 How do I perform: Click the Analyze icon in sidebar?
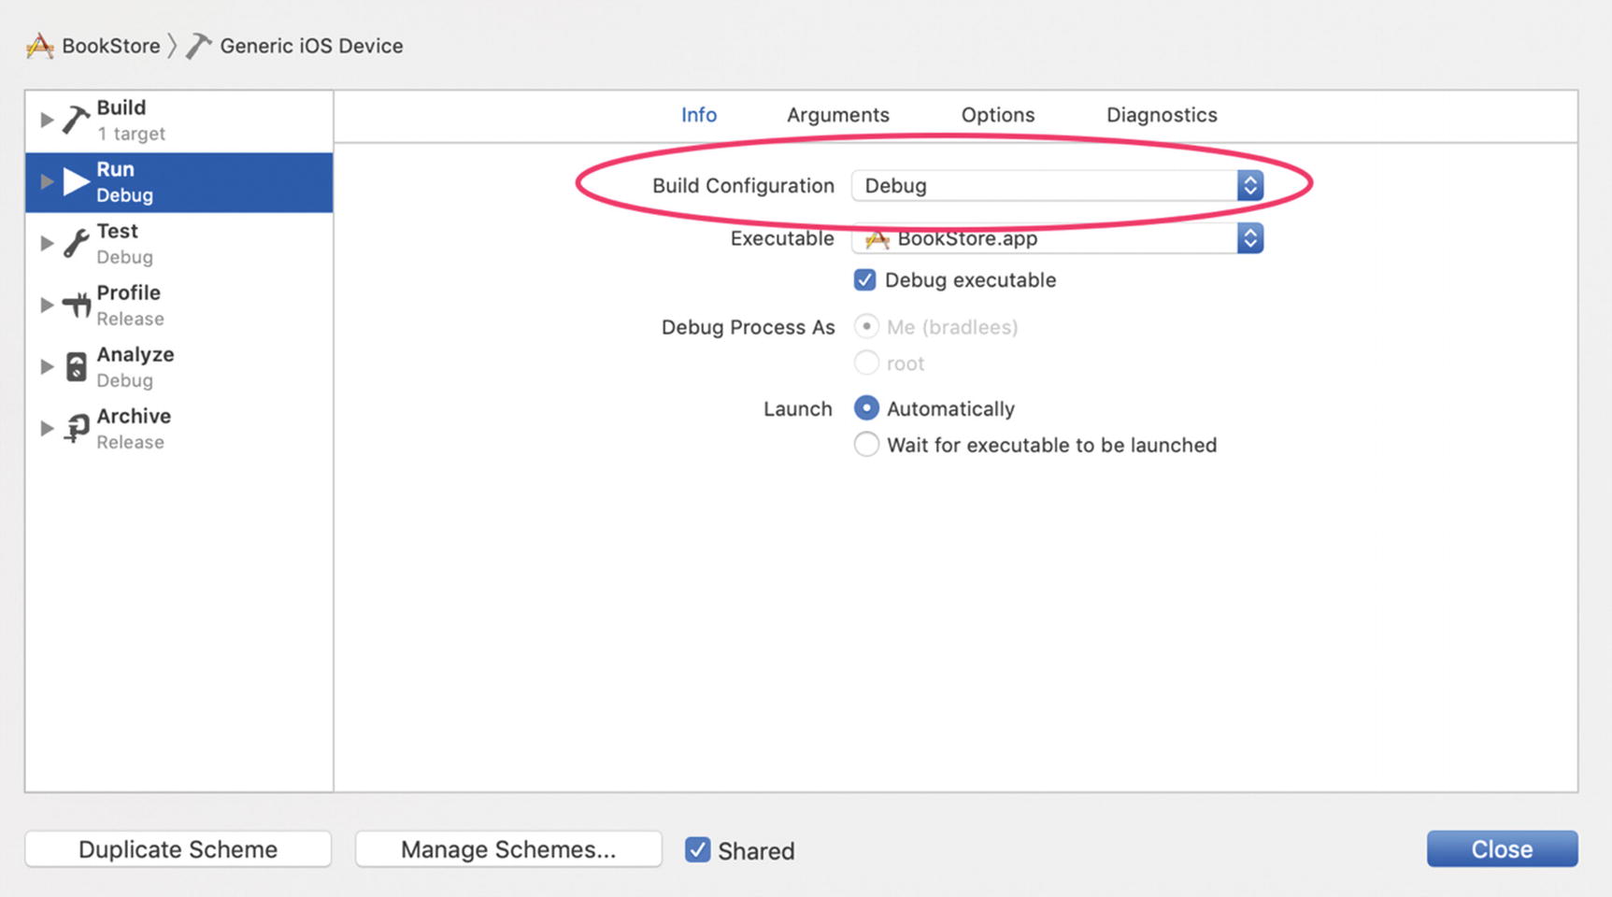click(x=76, y=366)
